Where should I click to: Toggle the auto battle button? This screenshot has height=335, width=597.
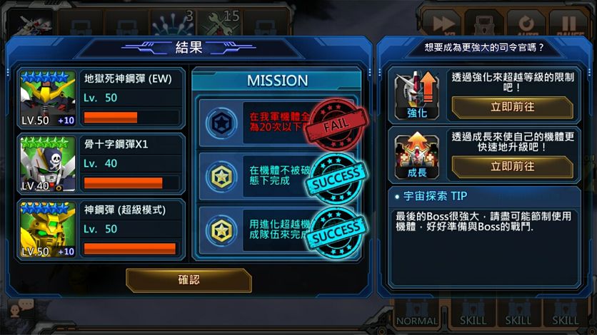[526, 24]
